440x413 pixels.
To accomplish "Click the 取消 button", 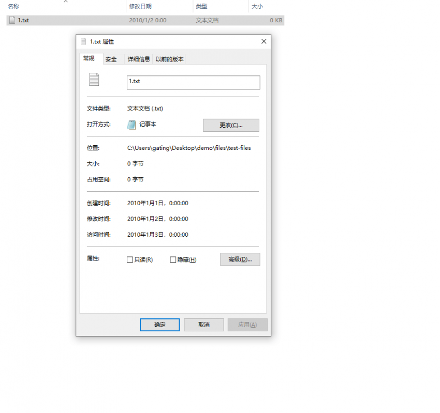I will coord(204,325).
